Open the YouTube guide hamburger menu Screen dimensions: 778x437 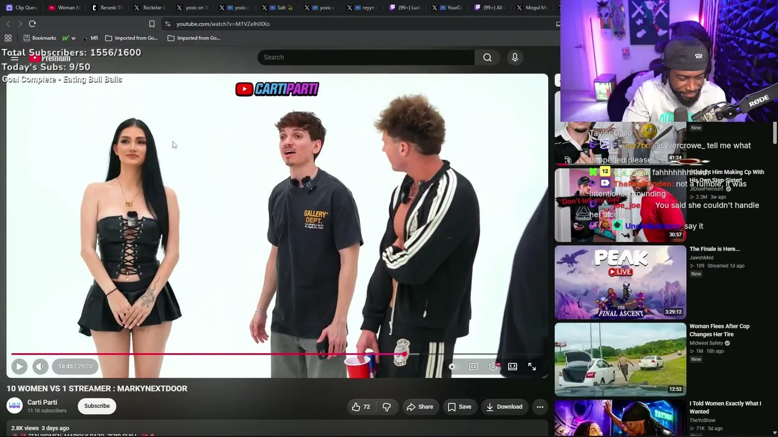pos(15,58)
